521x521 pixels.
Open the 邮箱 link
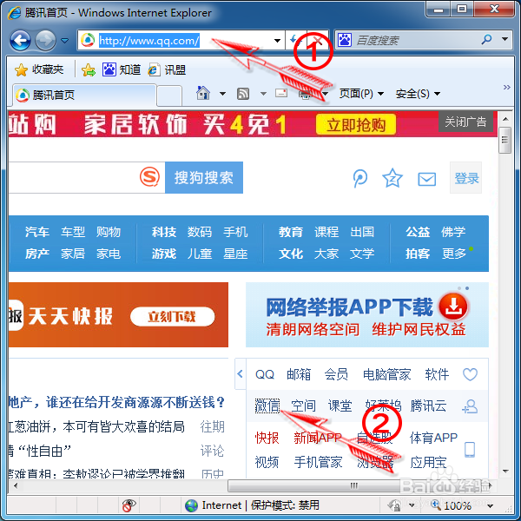tap(299, 374)
